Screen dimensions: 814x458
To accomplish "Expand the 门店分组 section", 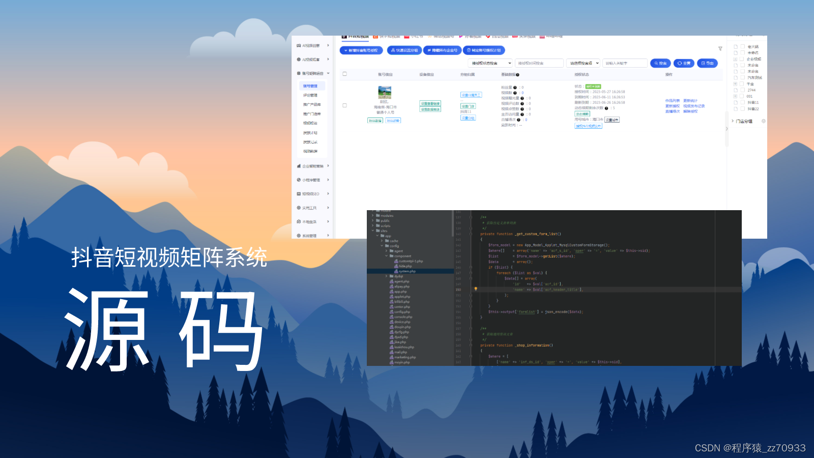I will point(733,121).
